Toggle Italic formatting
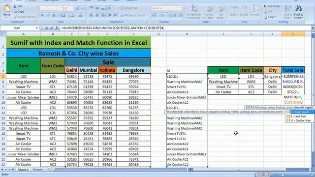 pyautogui.click(x=48, y=15)
